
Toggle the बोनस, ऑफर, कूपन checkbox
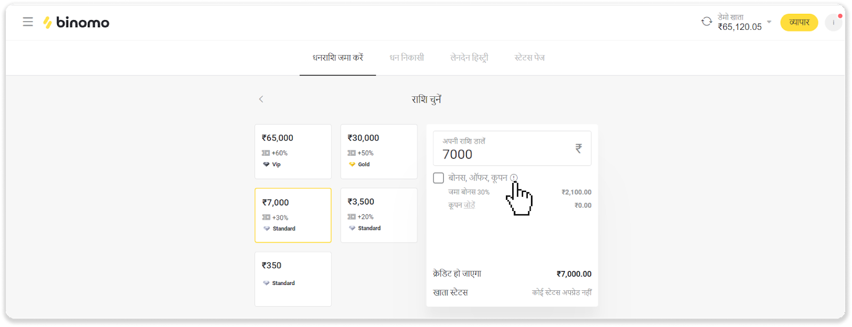click(438, 178)
